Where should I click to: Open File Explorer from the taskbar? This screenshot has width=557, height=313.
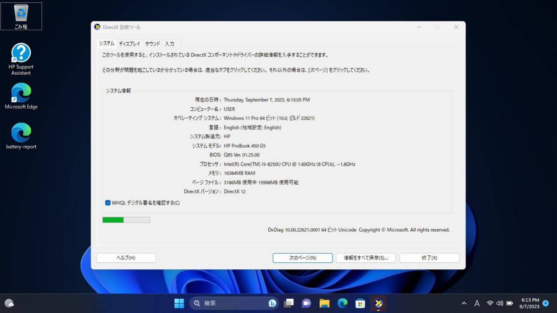[x=324, y=303]
